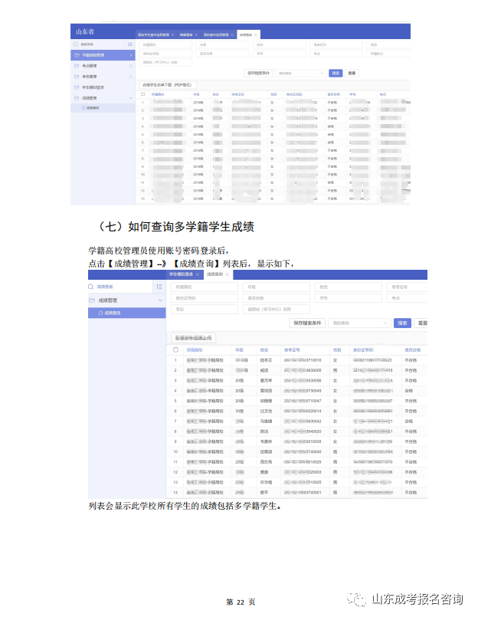Collapse 成绩管理 chevron in second screenshot sidebar

160,300
